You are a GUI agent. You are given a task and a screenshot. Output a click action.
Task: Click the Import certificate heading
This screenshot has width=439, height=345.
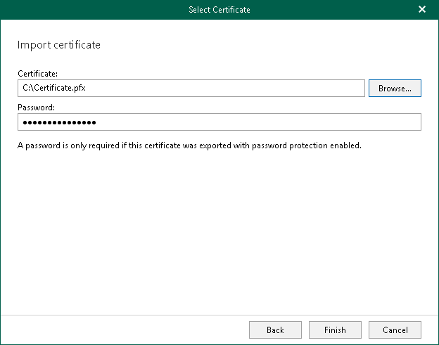[x=58, y=45]
